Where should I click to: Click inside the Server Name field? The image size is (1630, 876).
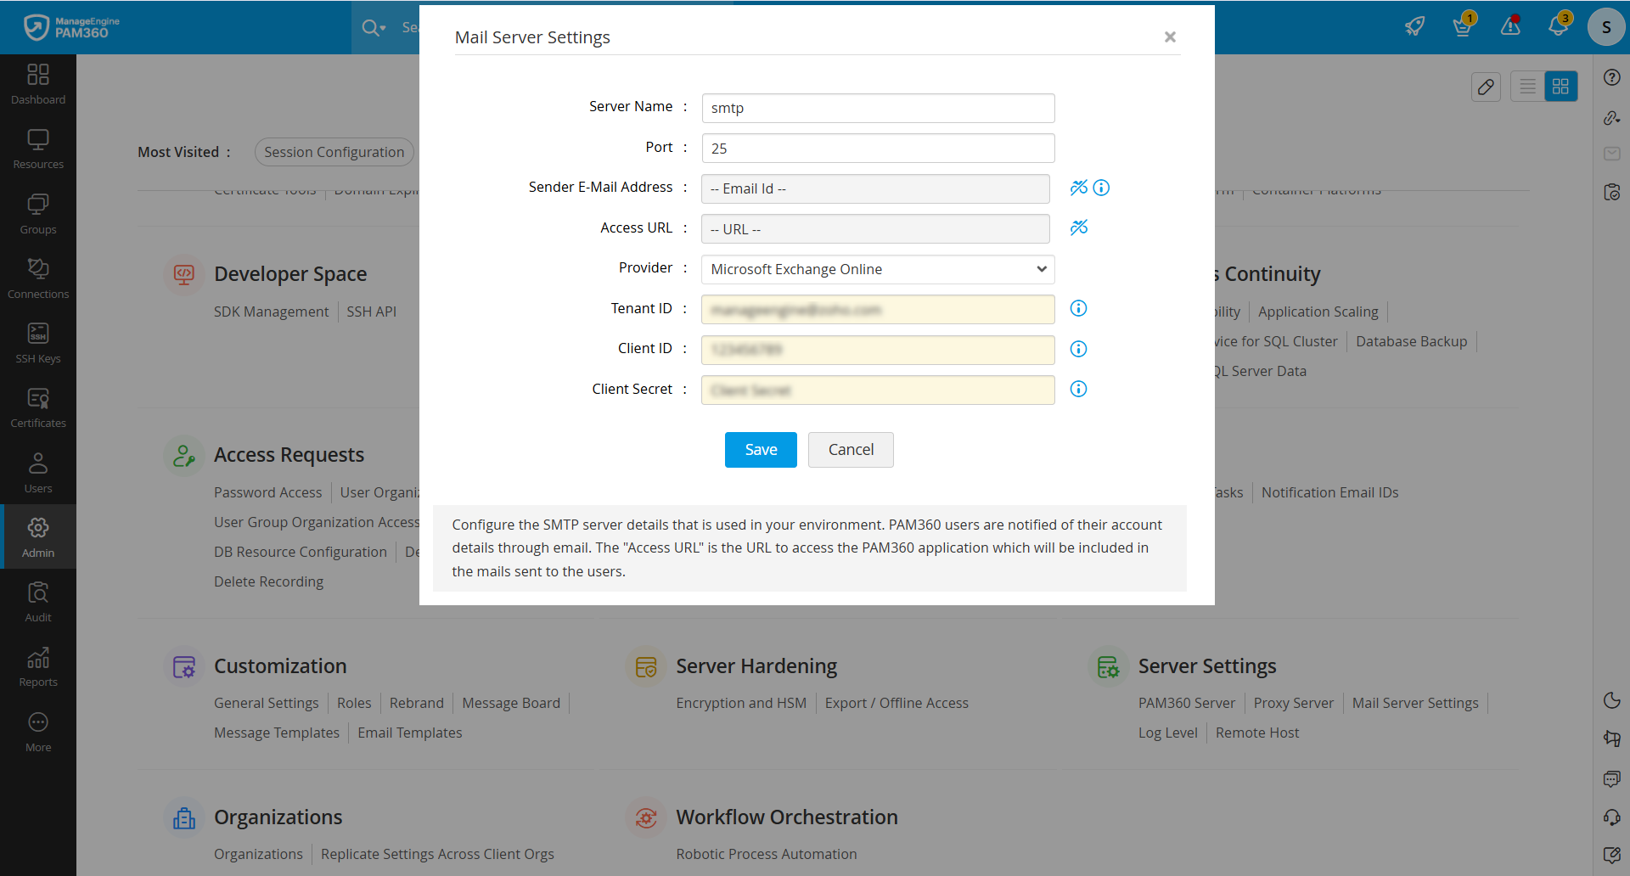click(x=877, y=108)
